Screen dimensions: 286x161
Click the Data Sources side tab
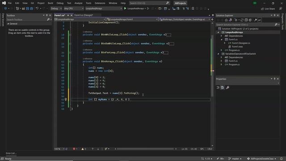[3, 20]
